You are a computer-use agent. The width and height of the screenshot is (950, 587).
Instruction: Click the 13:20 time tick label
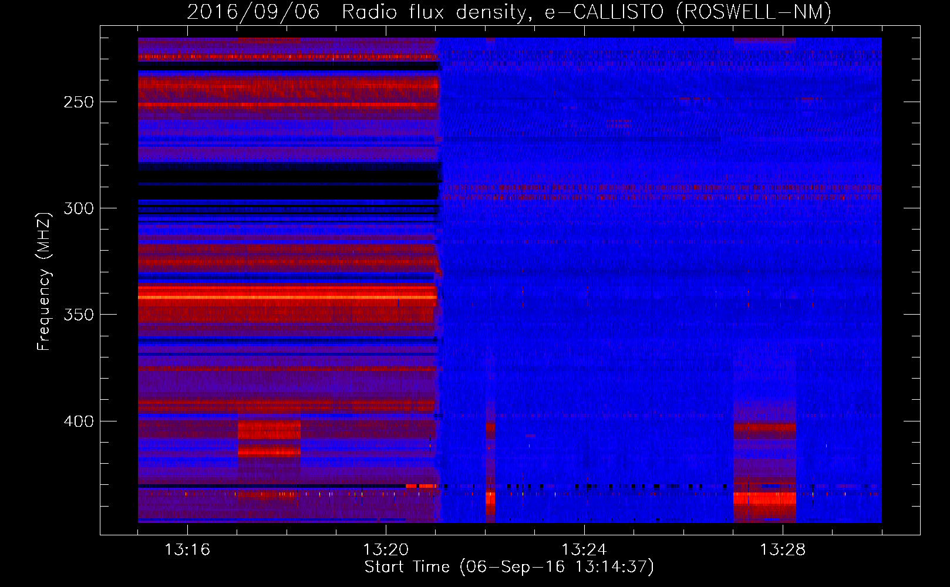pos(386,550)
